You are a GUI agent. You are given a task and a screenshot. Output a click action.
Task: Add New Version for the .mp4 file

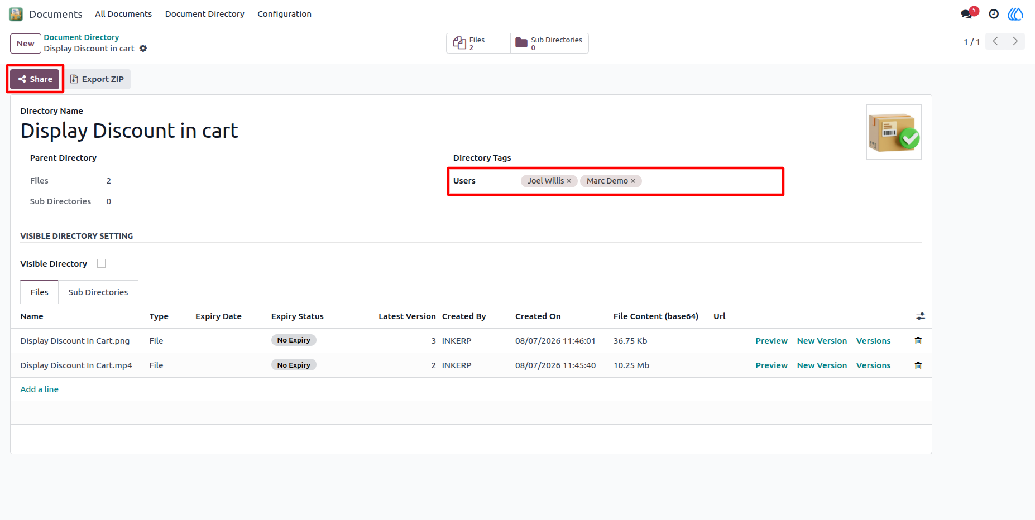tap(822, 365)
